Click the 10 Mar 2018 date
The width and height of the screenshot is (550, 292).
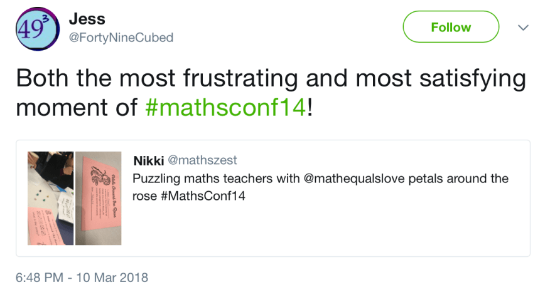coord(112,277)
